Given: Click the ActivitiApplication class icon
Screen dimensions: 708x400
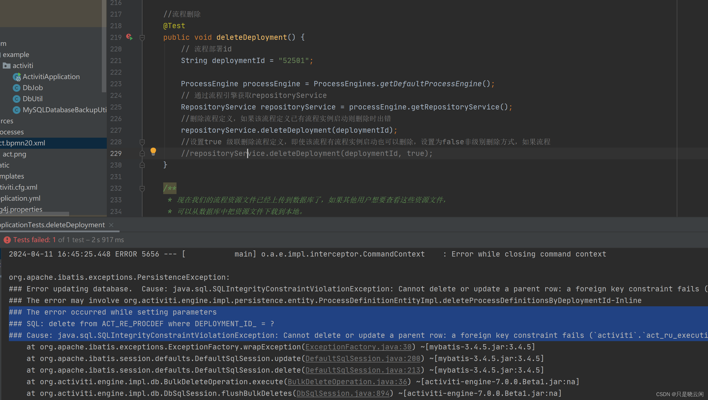Looking at the screenshot, I should [x=17, y=77].
